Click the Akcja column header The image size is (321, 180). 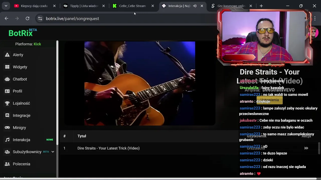click(306, 136)
